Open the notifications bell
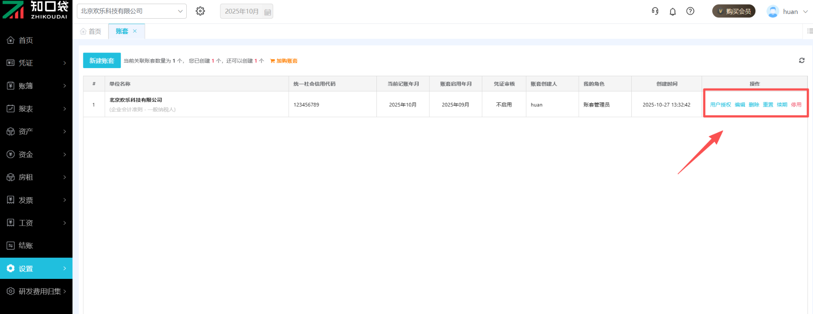 pos(672,11)
